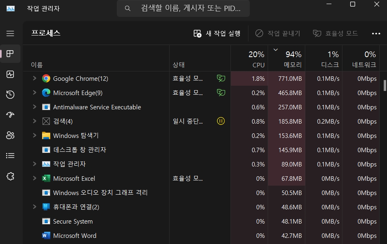The height and width of the screenshot is (244, 387).
Task: Click 효율성 모... status of Microsoft Excel
Action: [x=188, y=178]
